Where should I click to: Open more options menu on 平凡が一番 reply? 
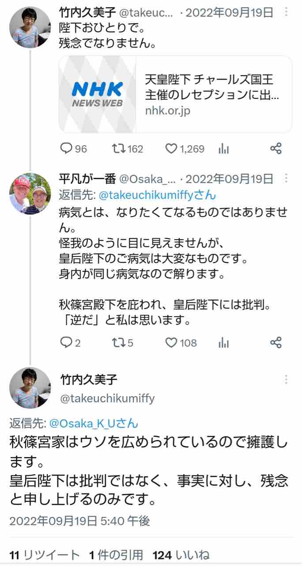(287, 179)
